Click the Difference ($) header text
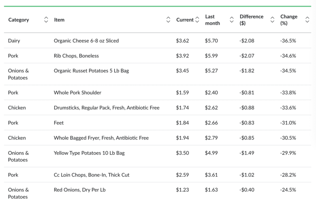Viewport: 316px width, 202px height. [251, 20]
